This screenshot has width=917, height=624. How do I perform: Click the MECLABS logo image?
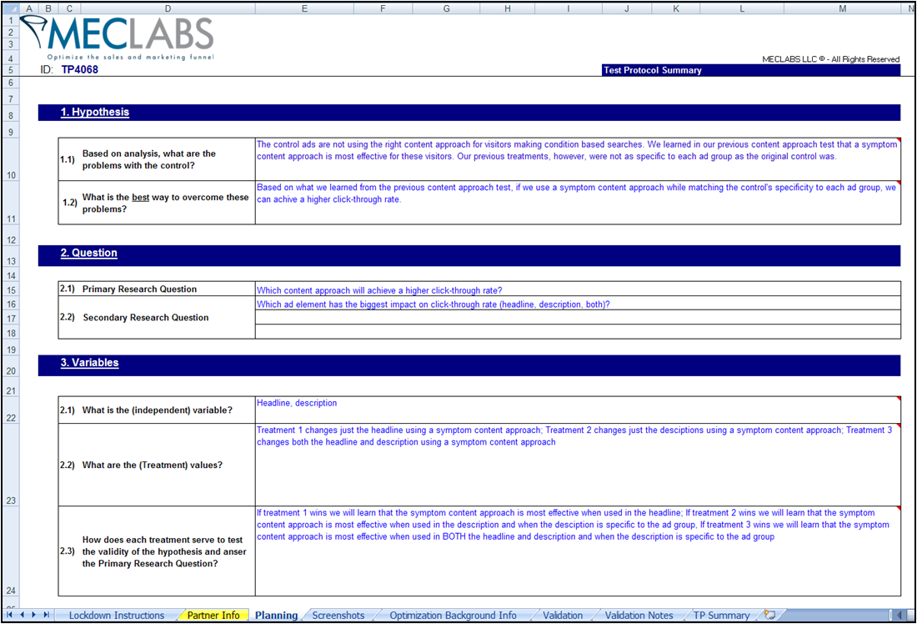click(x=118, y=38)
